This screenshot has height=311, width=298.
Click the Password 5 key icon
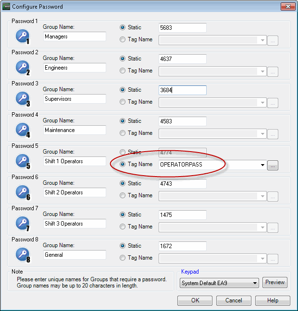pos(24,161)
